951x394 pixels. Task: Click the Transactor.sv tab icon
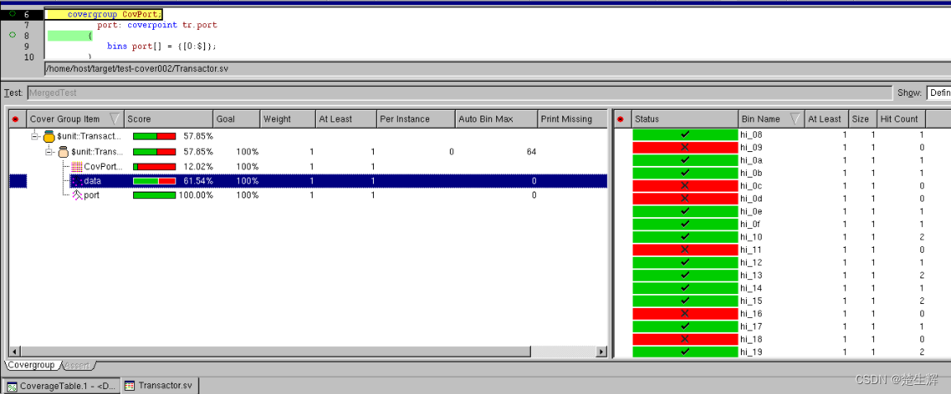(x=130, y=386)
